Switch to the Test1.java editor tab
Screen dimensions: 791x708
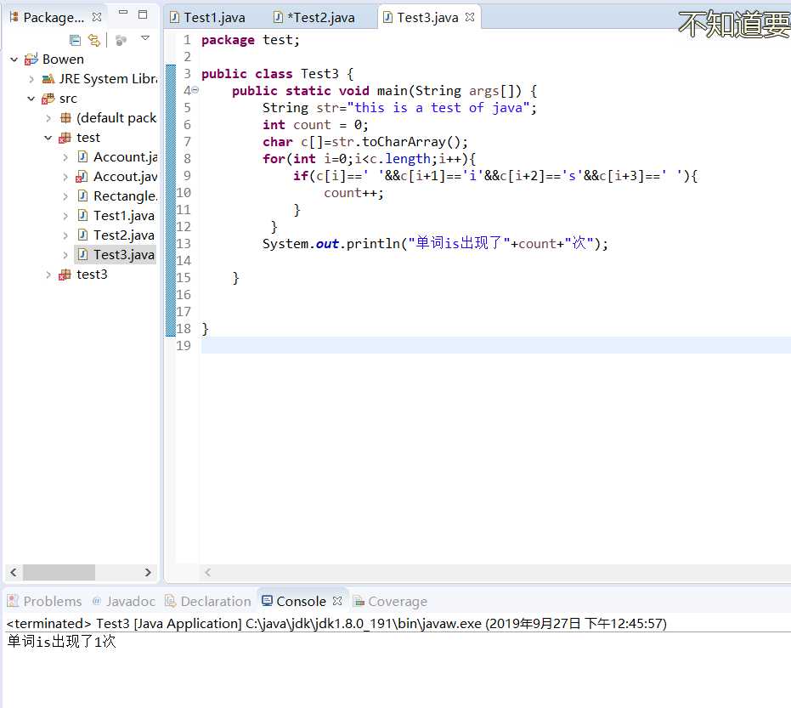(x=214, y=17)
